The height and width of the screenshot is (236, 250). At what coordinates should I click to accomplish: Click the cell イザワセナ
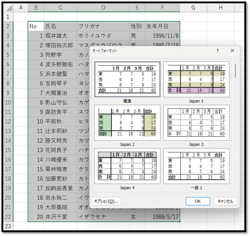tap(103, 217)
